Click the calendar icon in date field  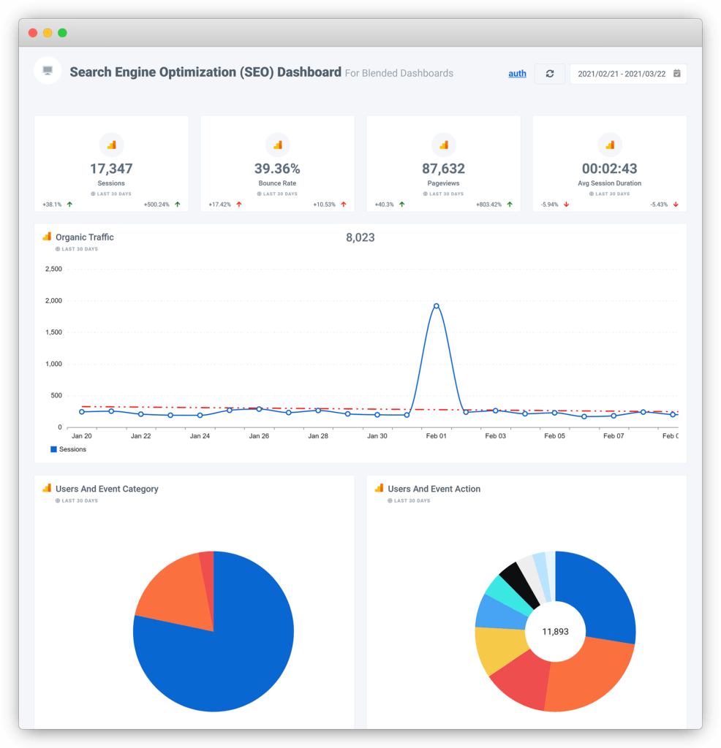point(676,74)
